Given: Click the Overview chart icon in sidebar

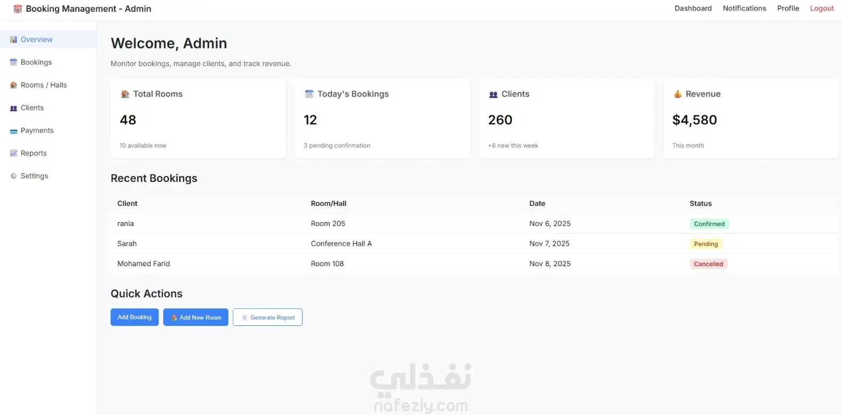Looking at the screenshot, I should click(x=13, y=39).
